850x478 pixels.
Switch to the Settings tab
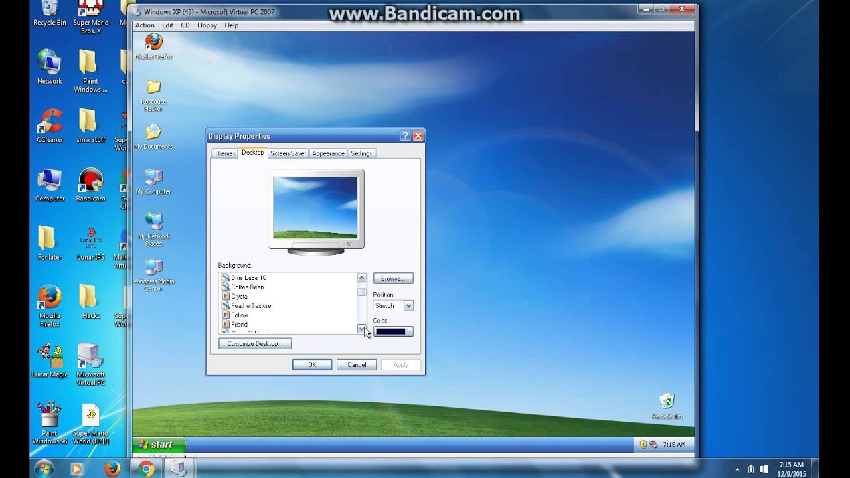(x=361, y=153)
